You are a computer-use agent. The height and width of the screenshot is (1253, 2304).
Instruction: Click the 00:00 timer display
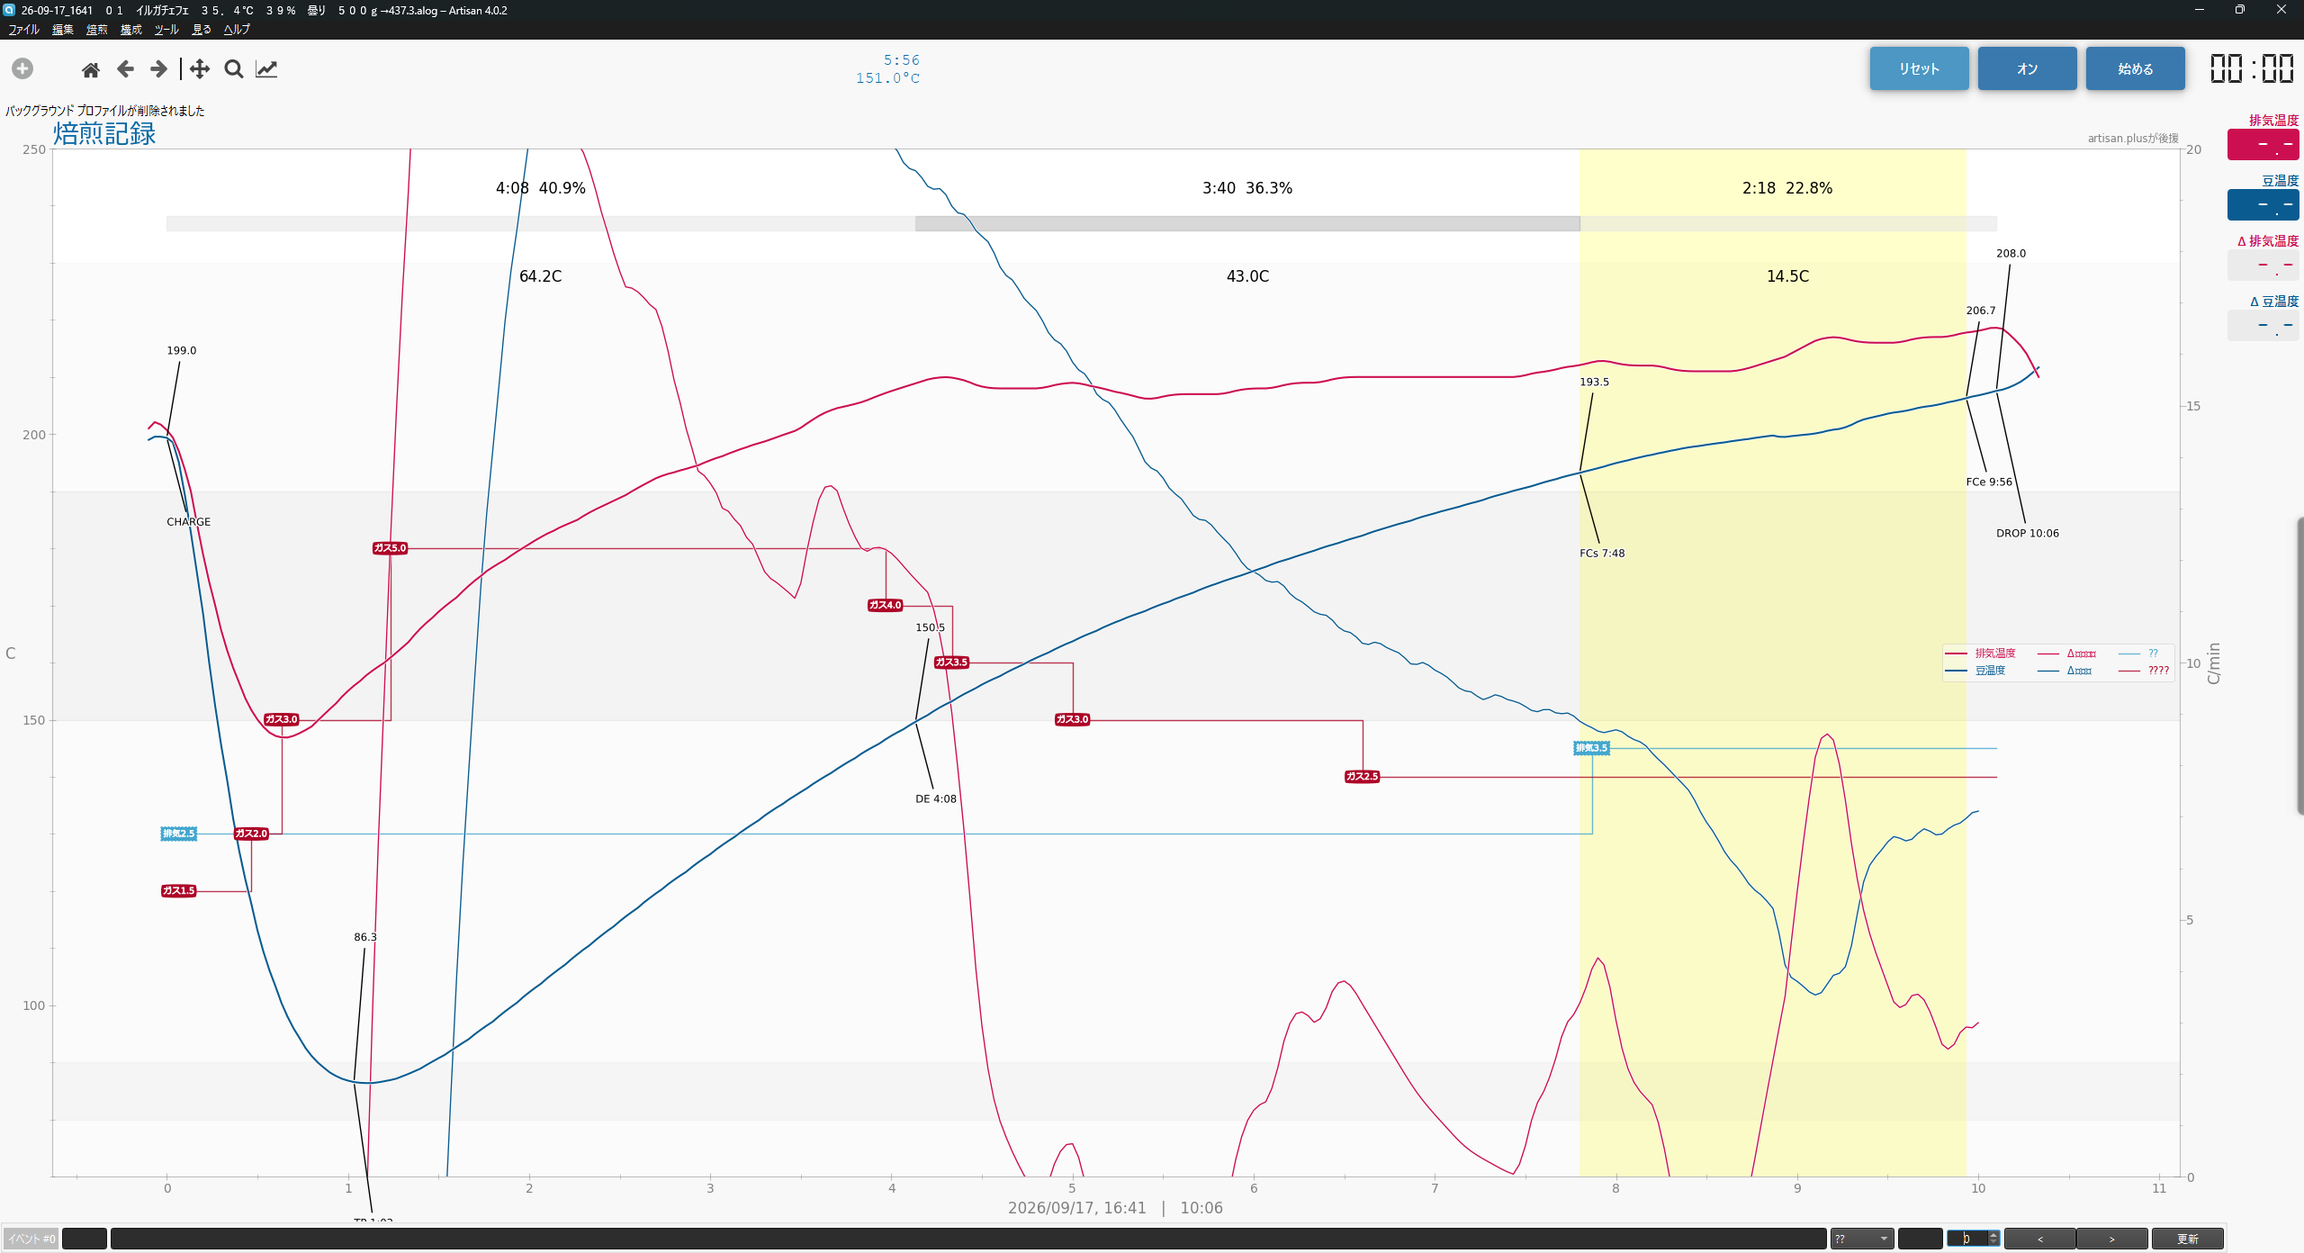click(2252, 68)
